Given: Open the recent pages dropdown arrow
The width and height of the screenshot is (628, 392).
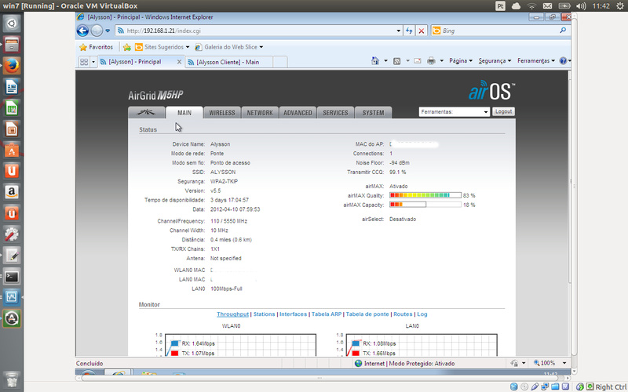Looking at the screenshot, I should point(108,31).
